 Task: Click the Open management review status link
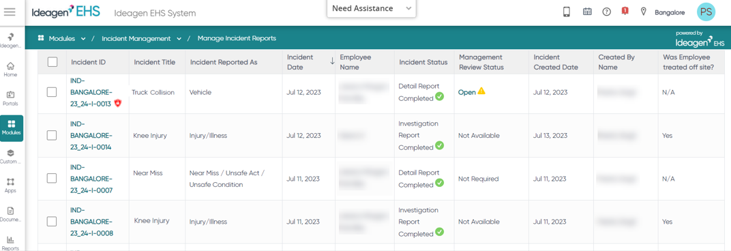466,92
